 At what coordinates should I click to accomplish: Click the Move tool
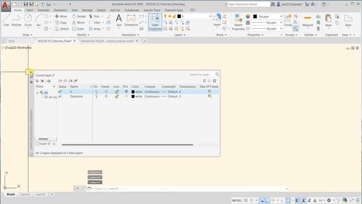[x=61, y=16]
